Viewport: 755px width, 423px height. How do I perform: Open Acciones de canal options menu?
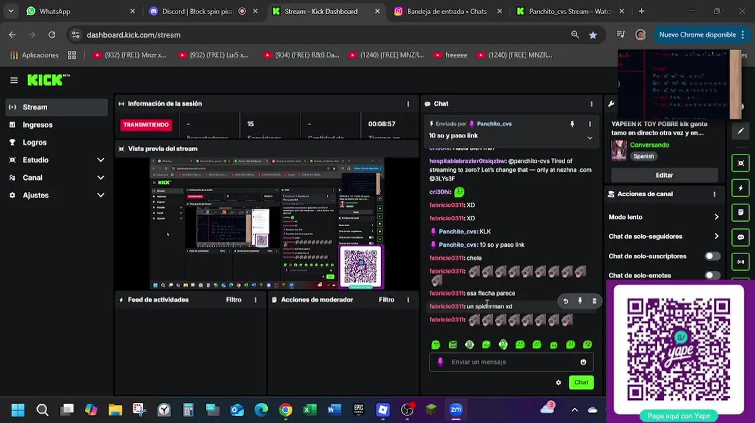(x=714, y=194)
